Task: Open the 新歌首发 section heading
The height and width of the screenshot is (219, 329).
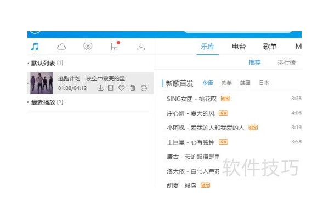Action: pyautogui.click(x=179, y=83)
